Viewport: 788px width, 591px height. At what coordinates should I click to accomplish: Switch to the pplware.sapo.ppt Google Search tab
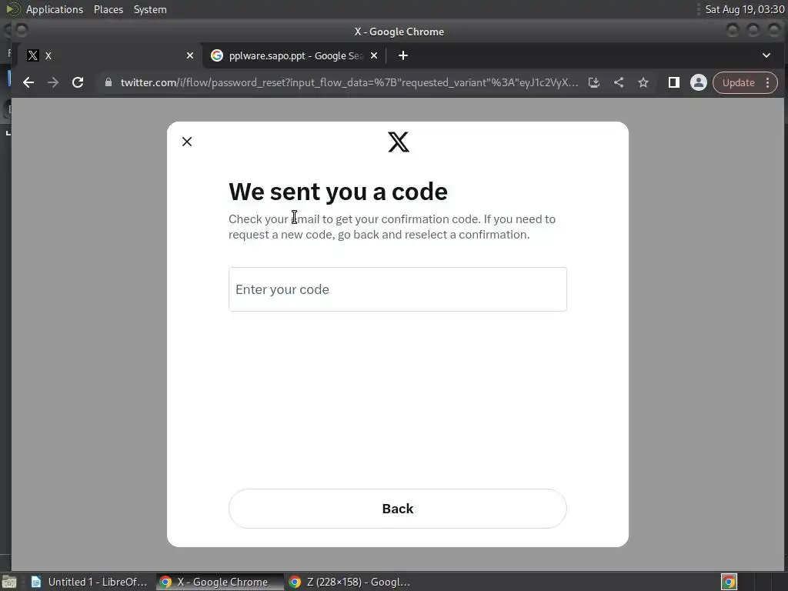click(294, 55)
